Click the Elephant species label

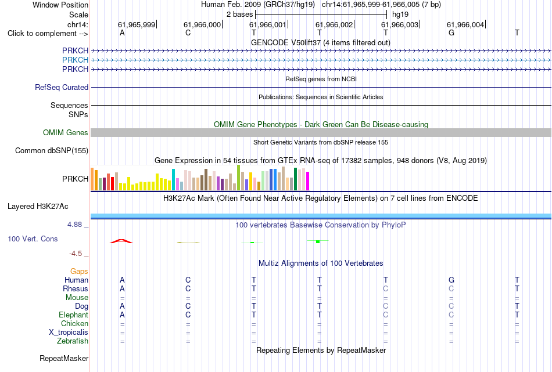[x=73, y=315]
